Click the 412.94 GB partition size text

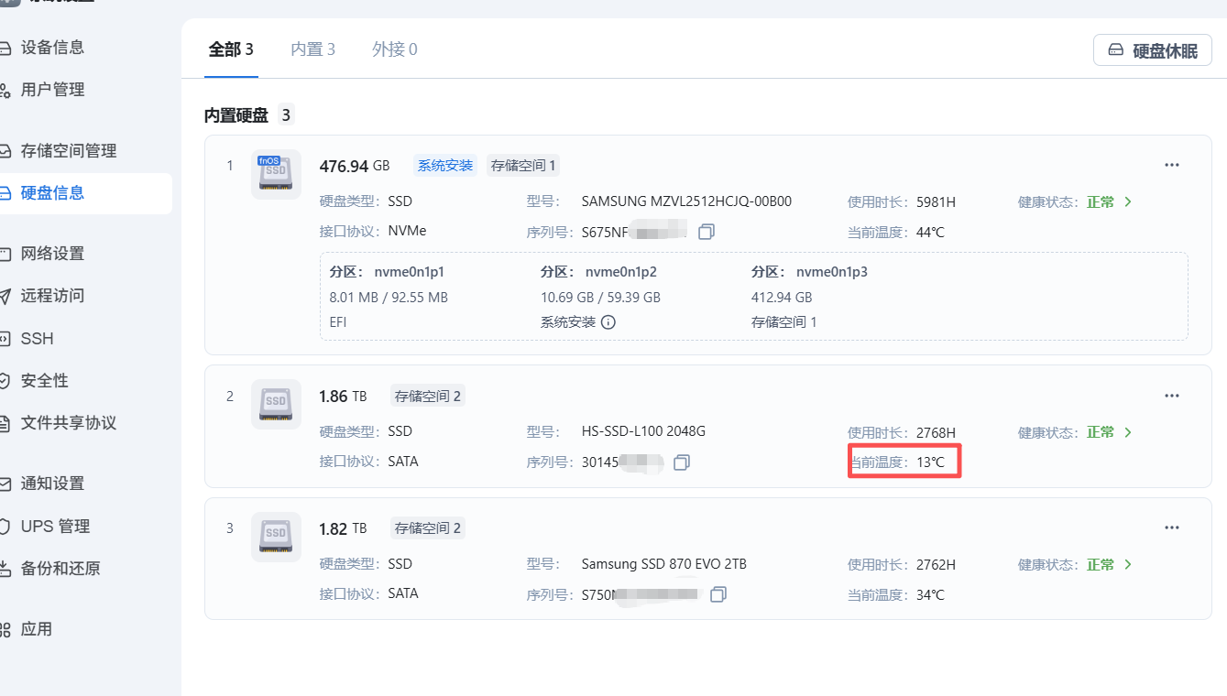pos(782,298)
